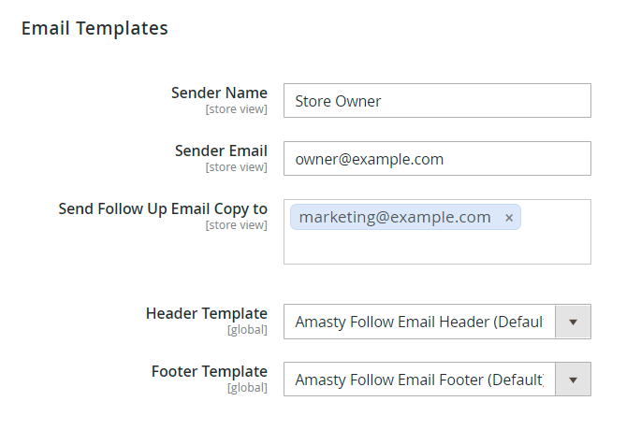Select the Amasty Follow Email Header option box
The height and width of the screenshot is (430, 641).
pyautogui.click(x=419, y=322)
